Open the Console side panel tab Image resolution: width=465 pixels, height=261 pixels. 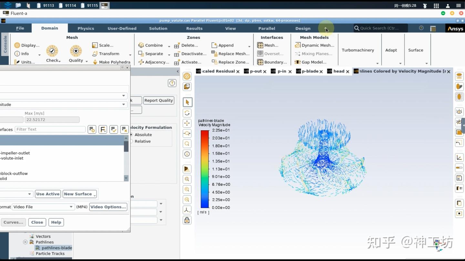click(x=5, y=44)
